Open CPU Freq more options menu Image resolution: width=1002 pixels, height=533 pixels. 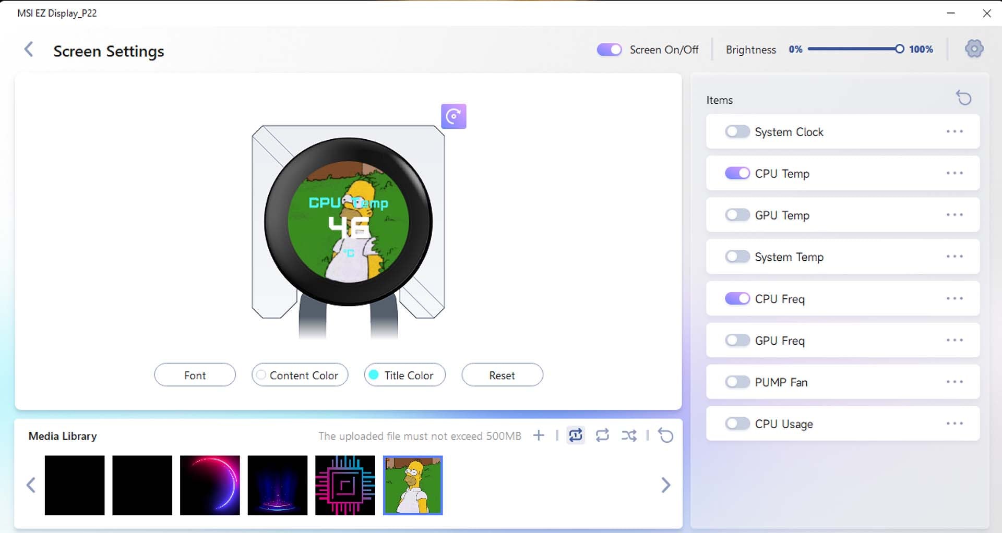[955, 298]
